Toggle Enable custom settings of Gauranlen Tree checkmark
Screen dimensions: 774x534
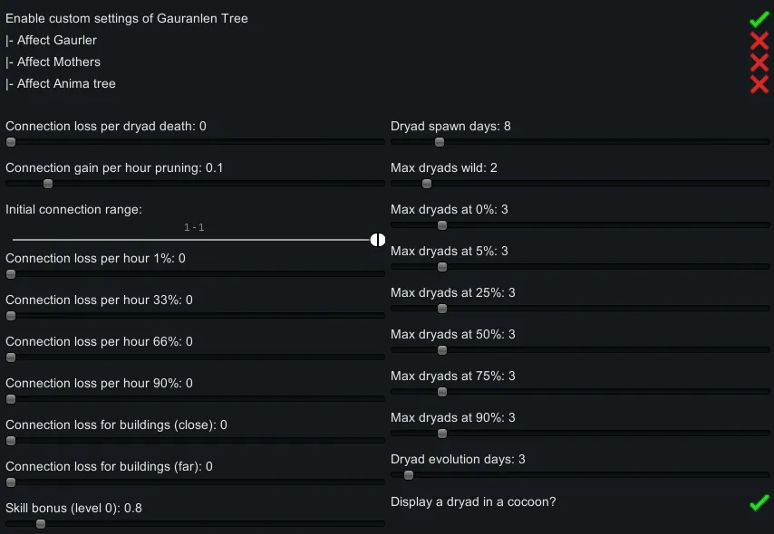759,19
